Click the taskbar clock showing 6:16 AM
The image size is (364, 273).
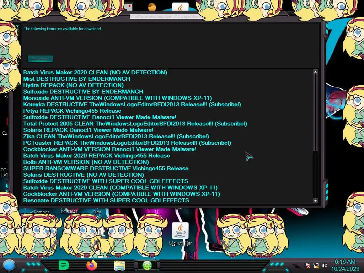345,265
